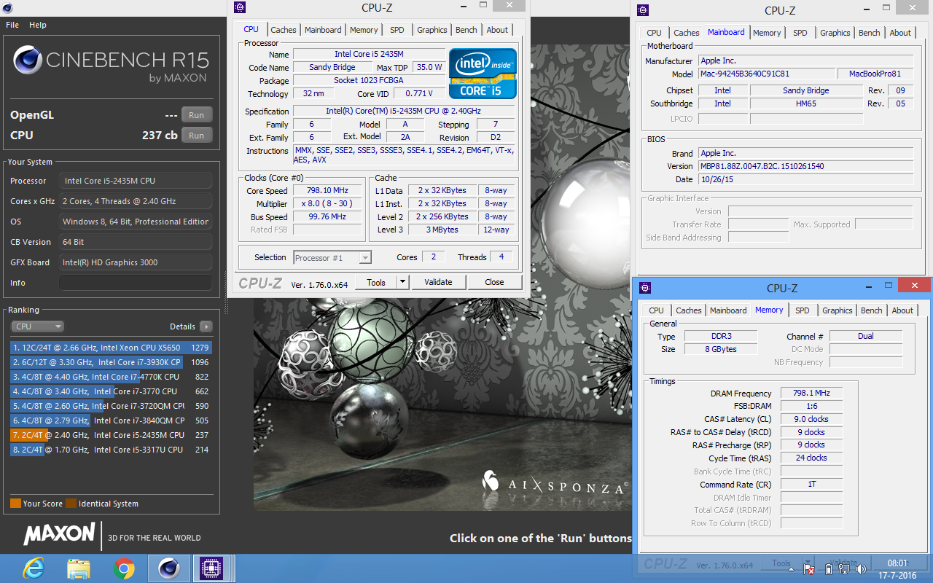
Task: Select SPD tab in CPU-Z memory timings window
Action: click(803, 310)
